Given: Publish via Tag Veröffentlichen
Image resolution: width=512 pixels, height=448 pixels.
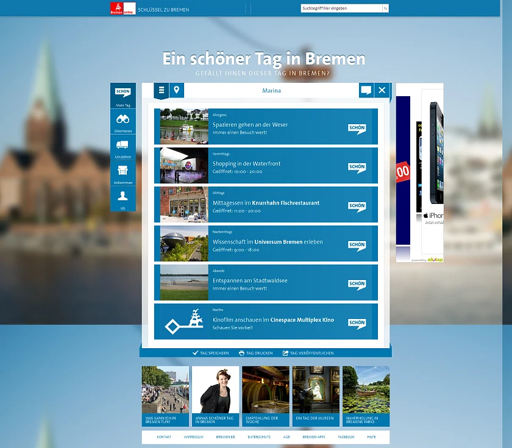Looking at the screenshot, I should (x=308, y=353).
